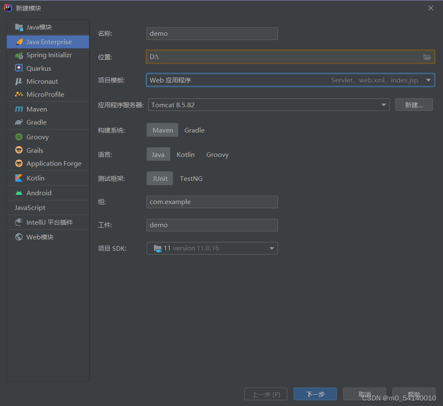Image resolution: width=443 pixels, height=406 pixels.
Task: Select Maven as build system
Action: 163,130
